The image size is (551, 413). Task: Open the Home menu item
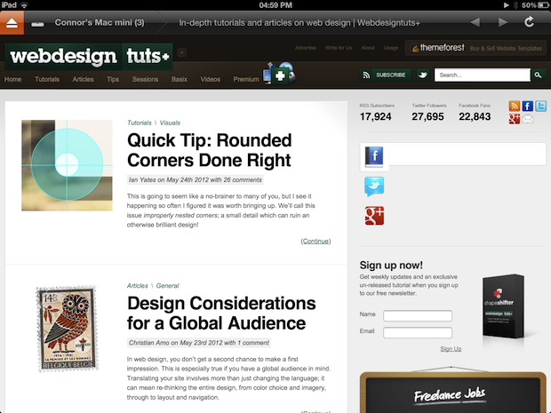pyautogui.click(x=13, y=79)
